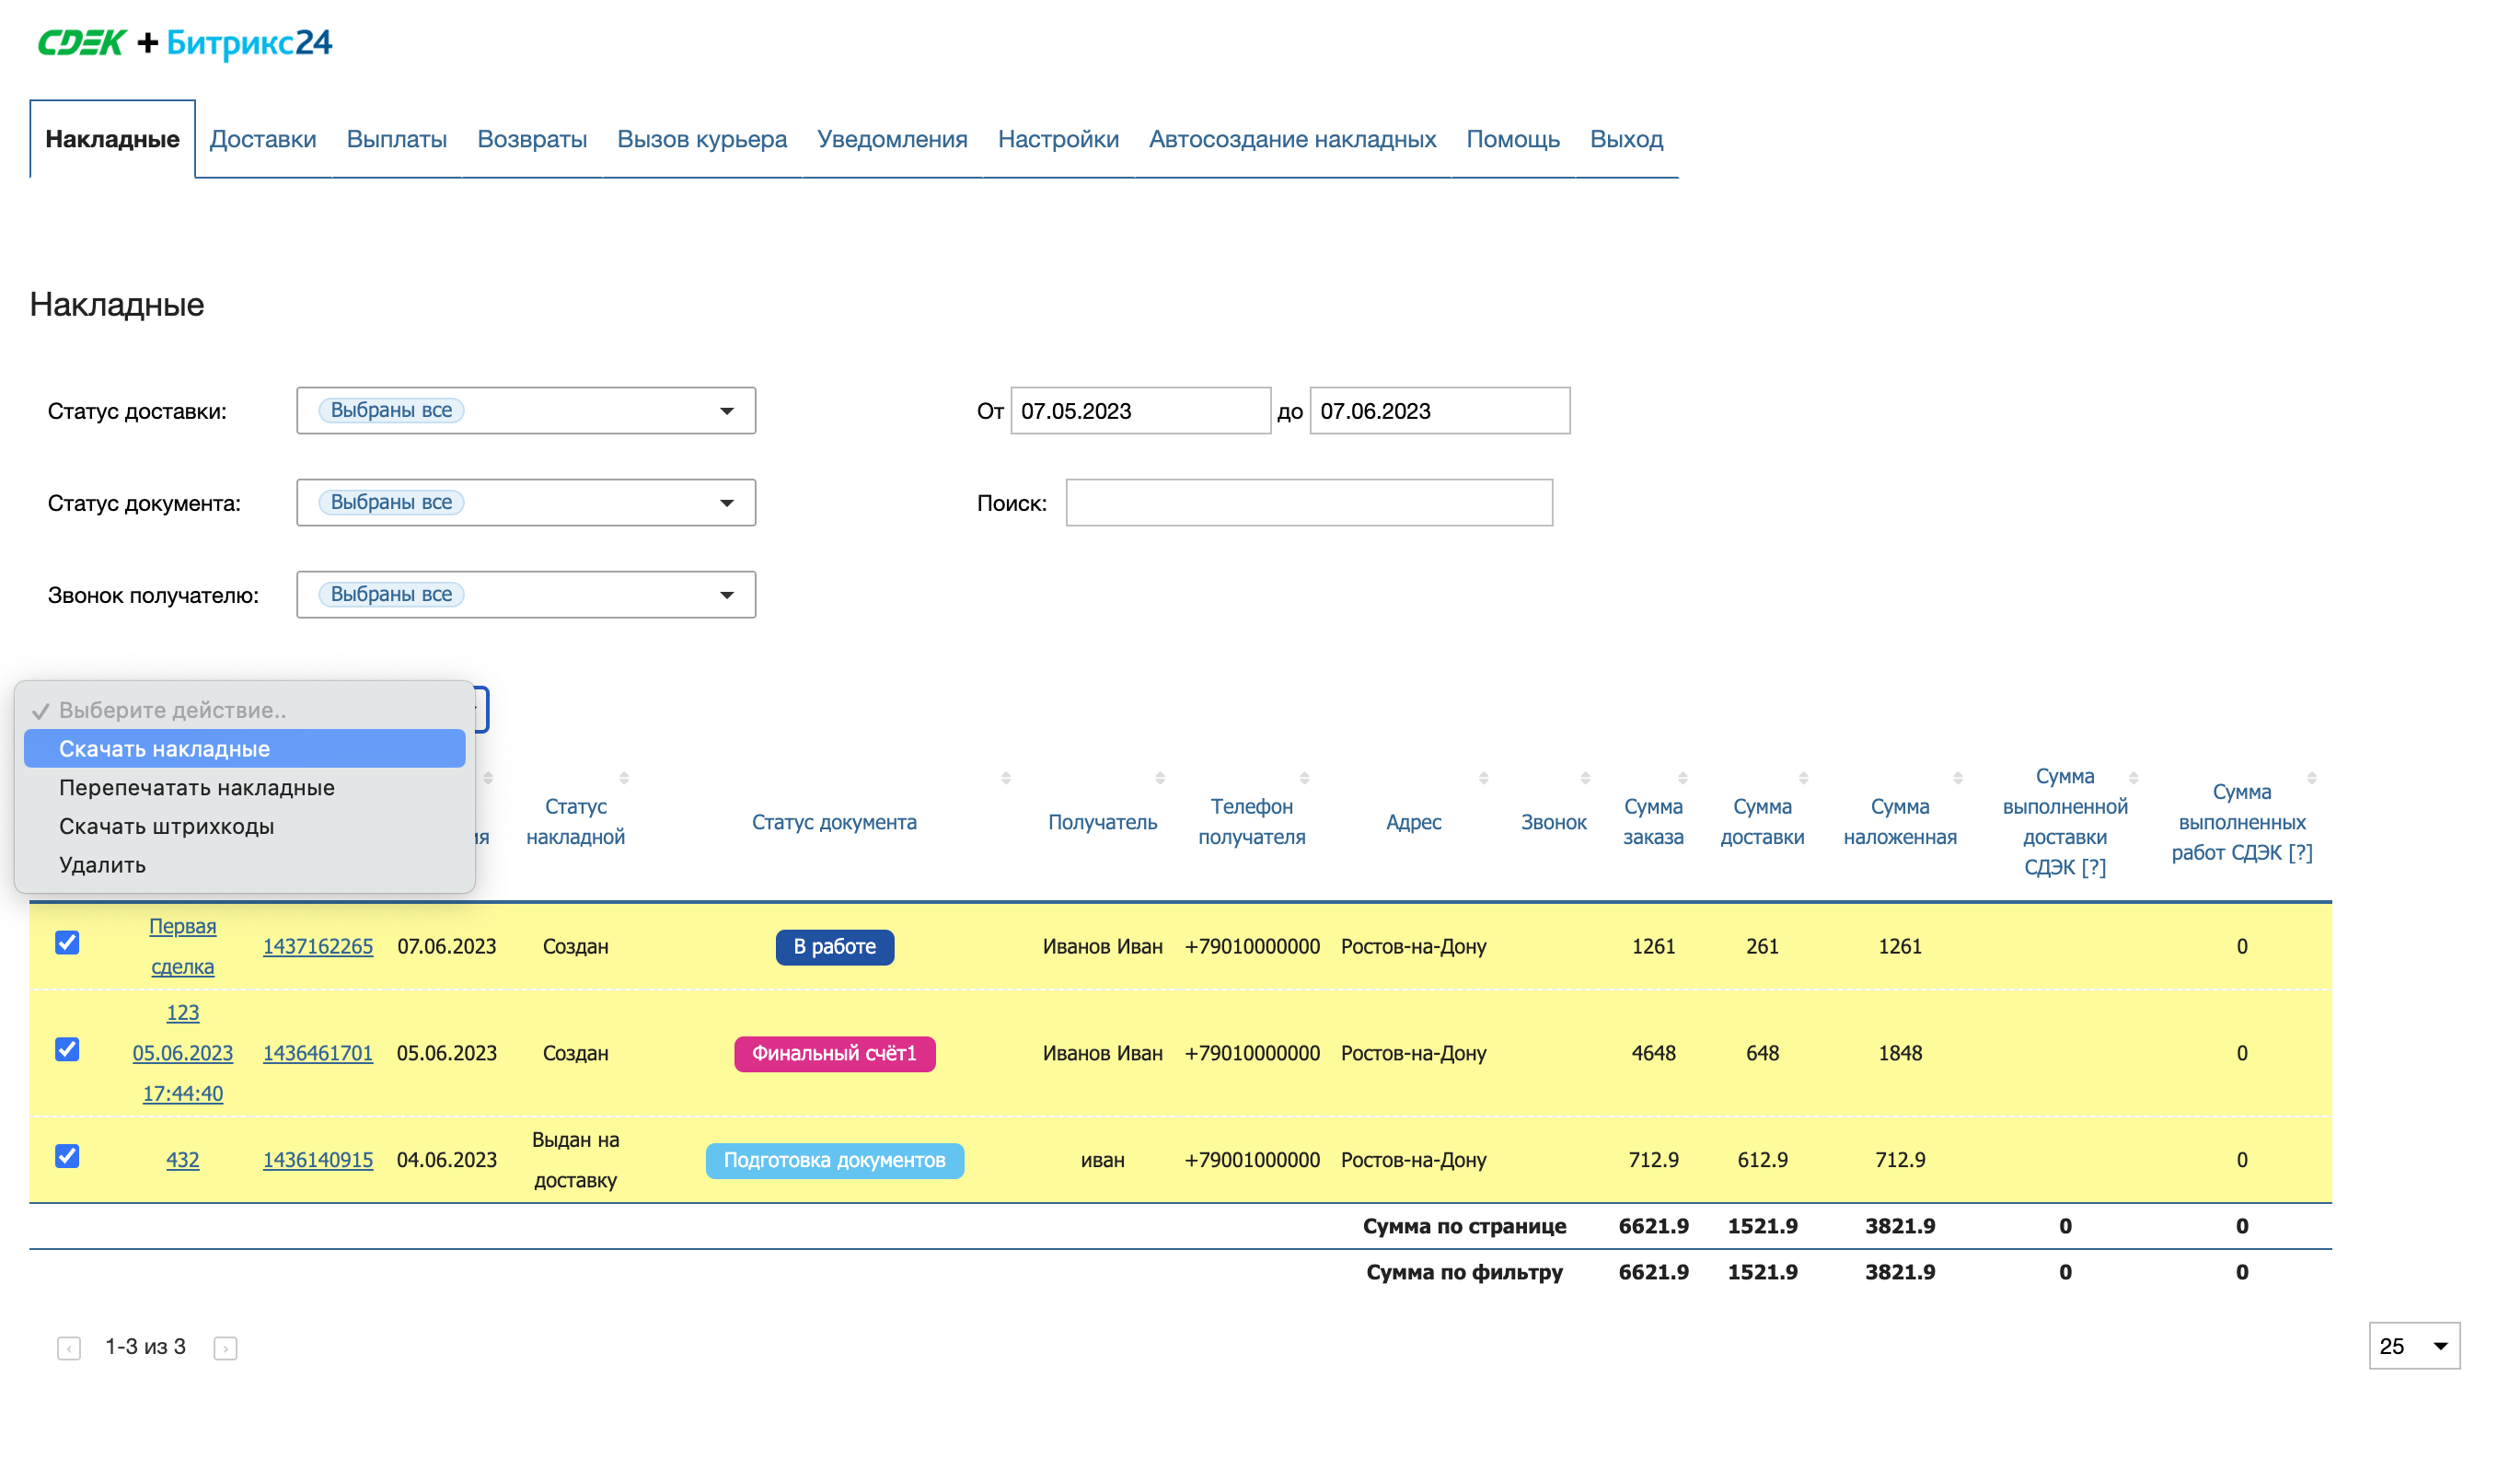2498x1458 pixels.
Task: Uncheck the Первая сделка row checkbox
Action: click(x=67, y=943)
